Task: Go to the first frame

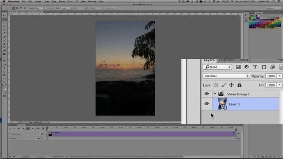Action: [10, 129]
